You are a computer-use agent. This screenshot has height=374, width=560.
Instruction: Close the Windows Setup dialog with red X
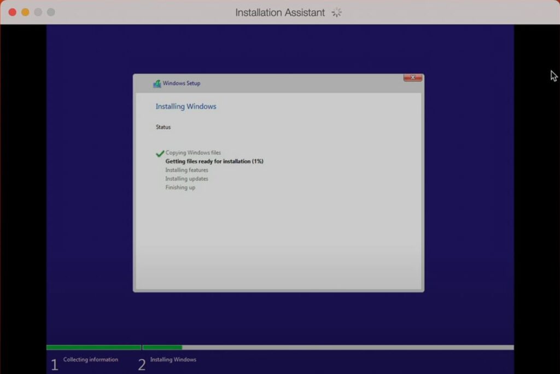coord(412,78)
